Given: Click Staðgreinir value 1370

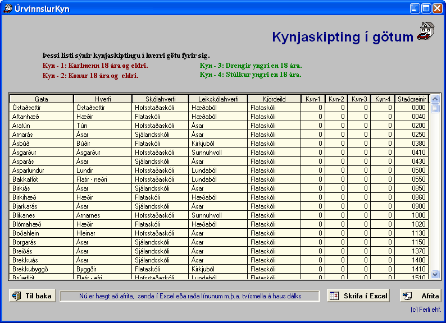Looking at the screenshot, I should click(412, 251).
